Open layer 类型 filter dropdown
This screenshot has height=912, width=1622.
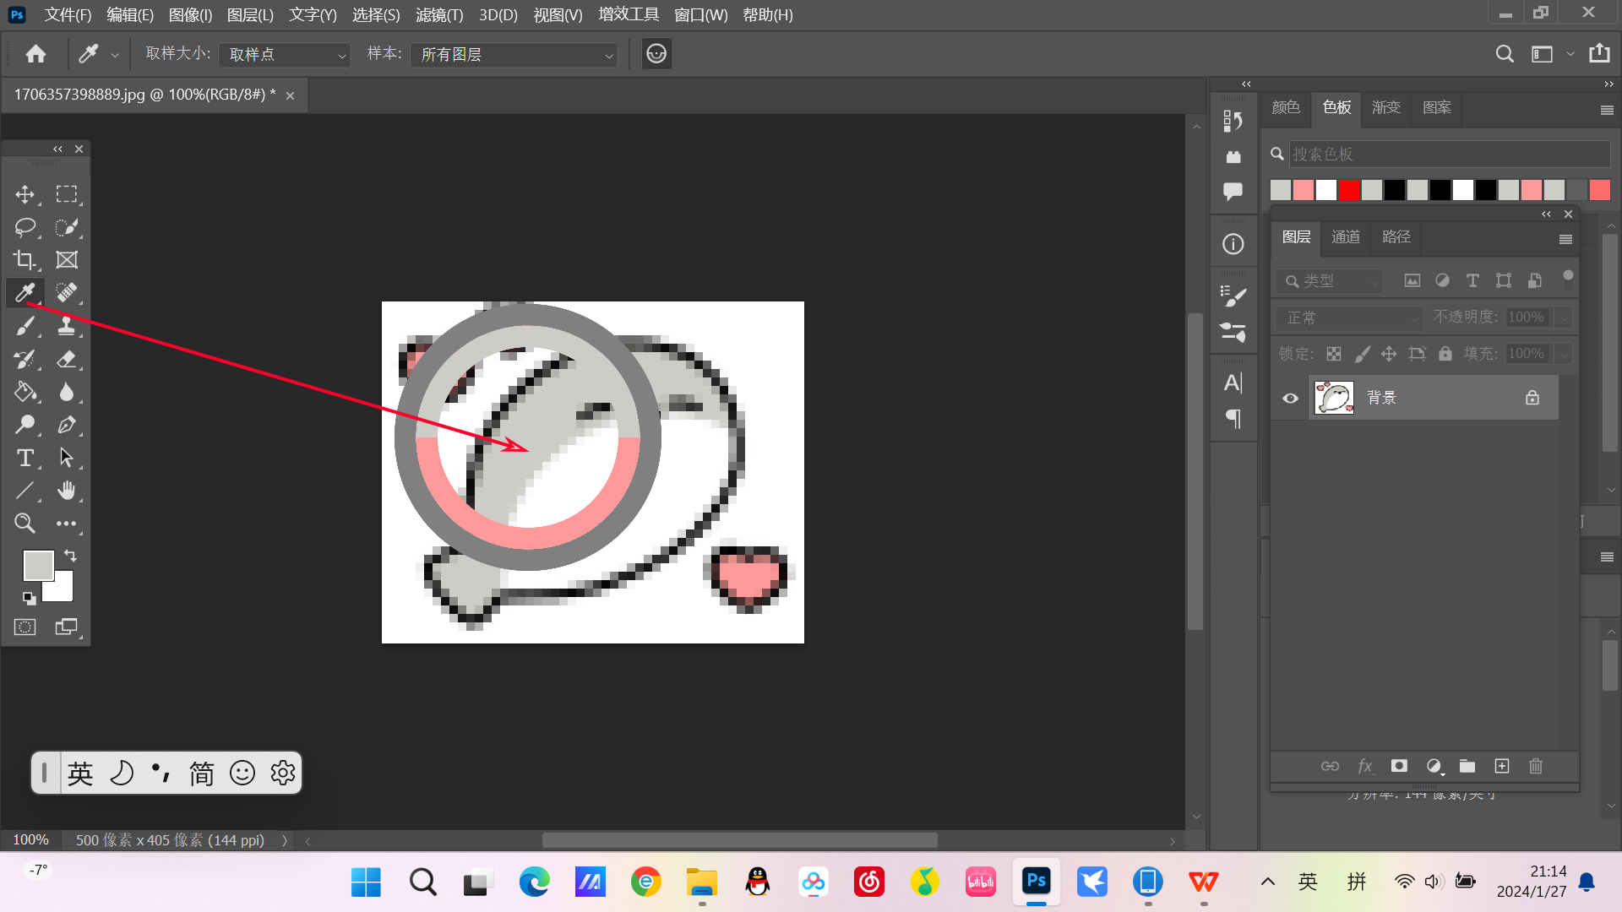[1330, 281]
